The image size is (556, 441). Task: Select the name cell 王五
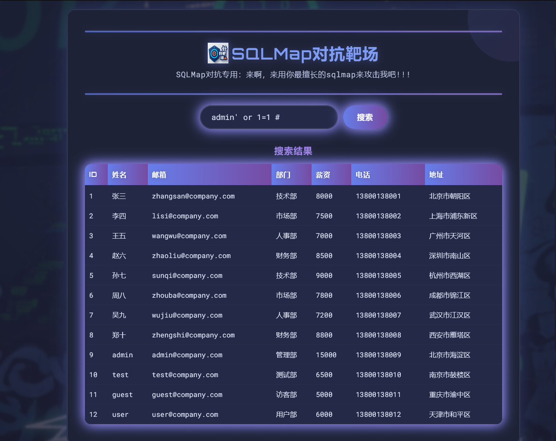pos(119,236)
